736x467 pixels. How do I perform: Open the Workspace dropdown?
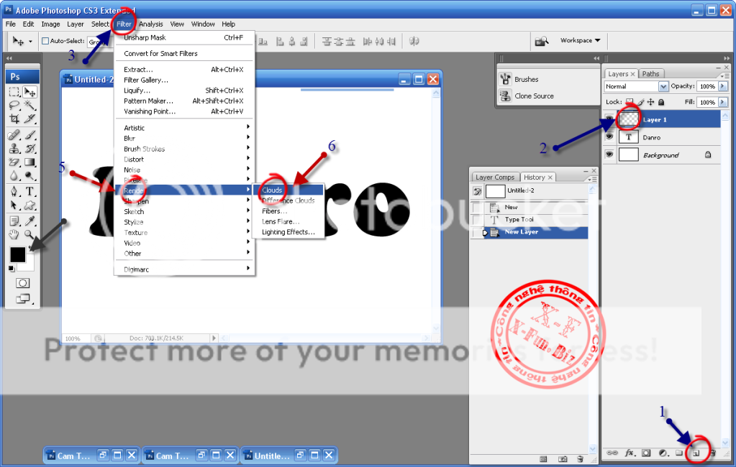pos(580,40)
